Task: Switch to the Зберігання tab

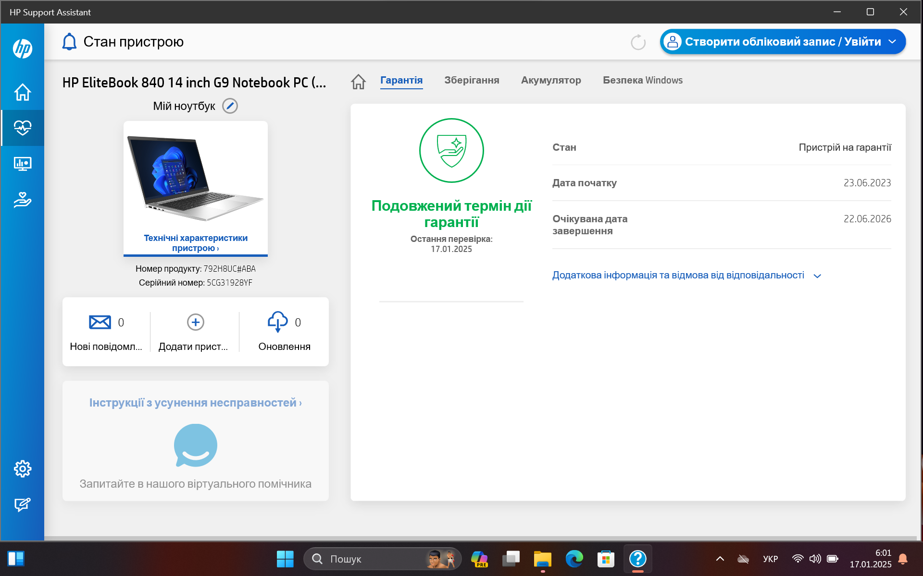Action: point(472,80)
